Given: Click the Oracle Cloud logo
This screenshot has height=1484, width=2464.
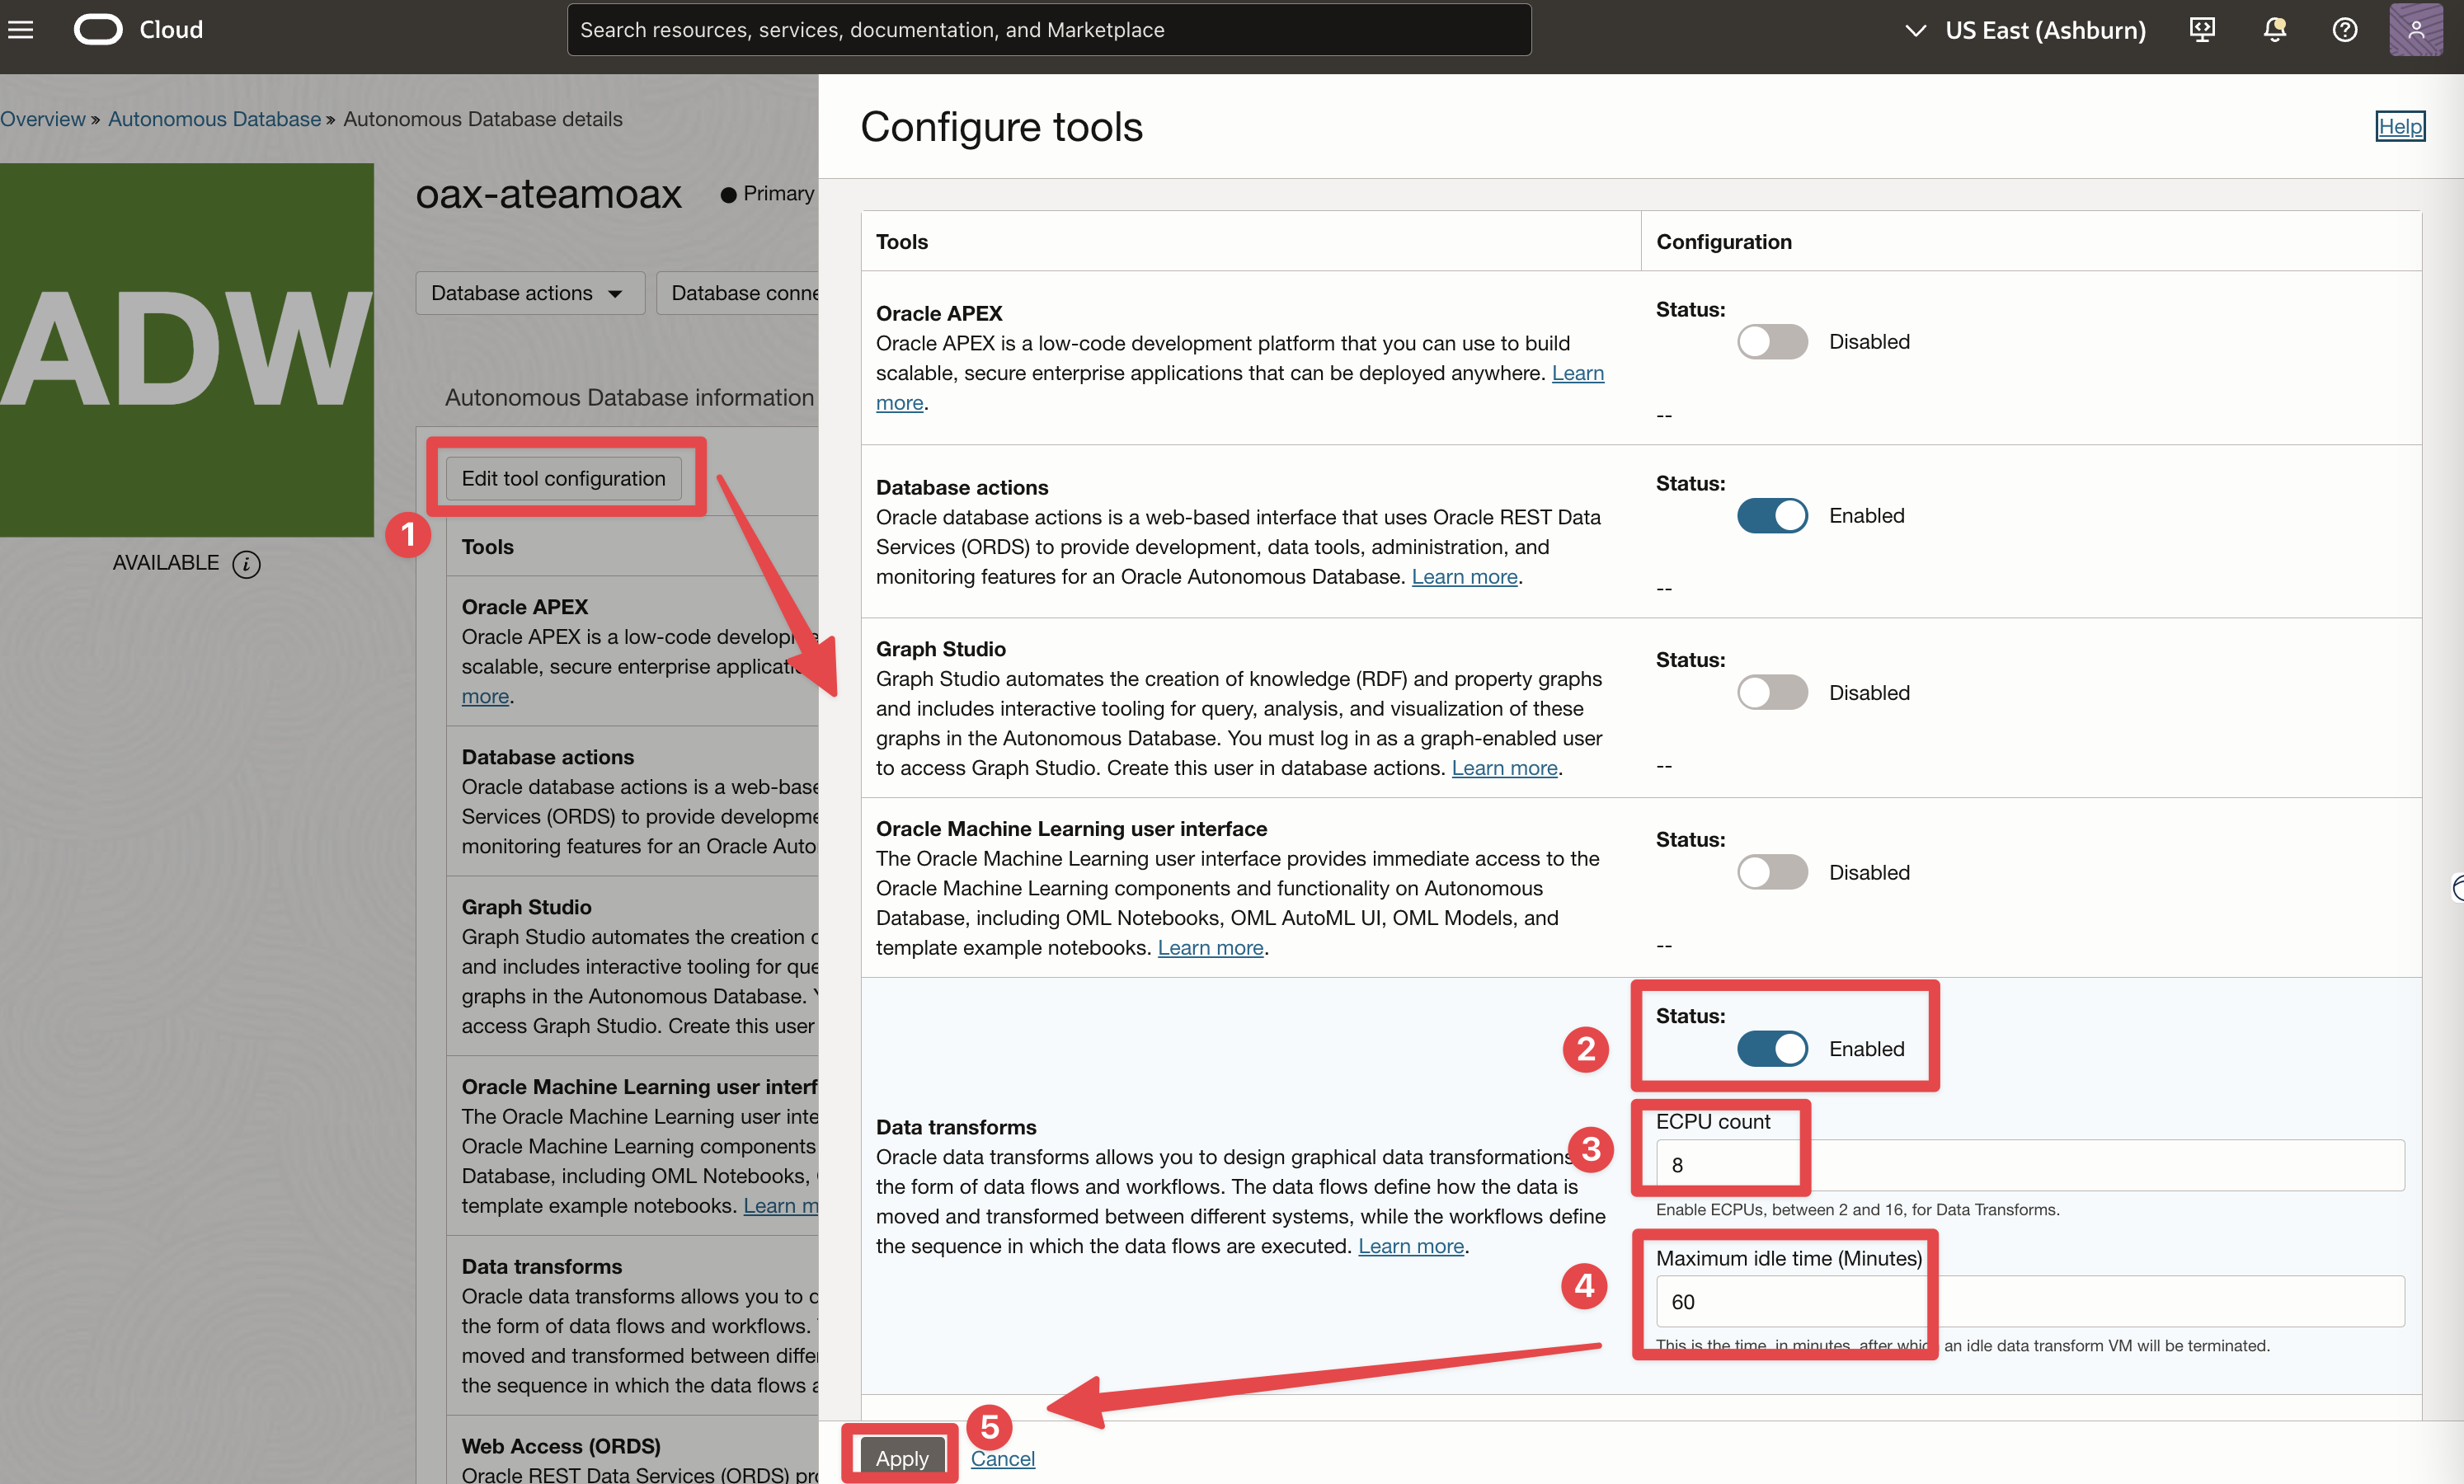Looking at the screenshot, I should pos(98,30).
